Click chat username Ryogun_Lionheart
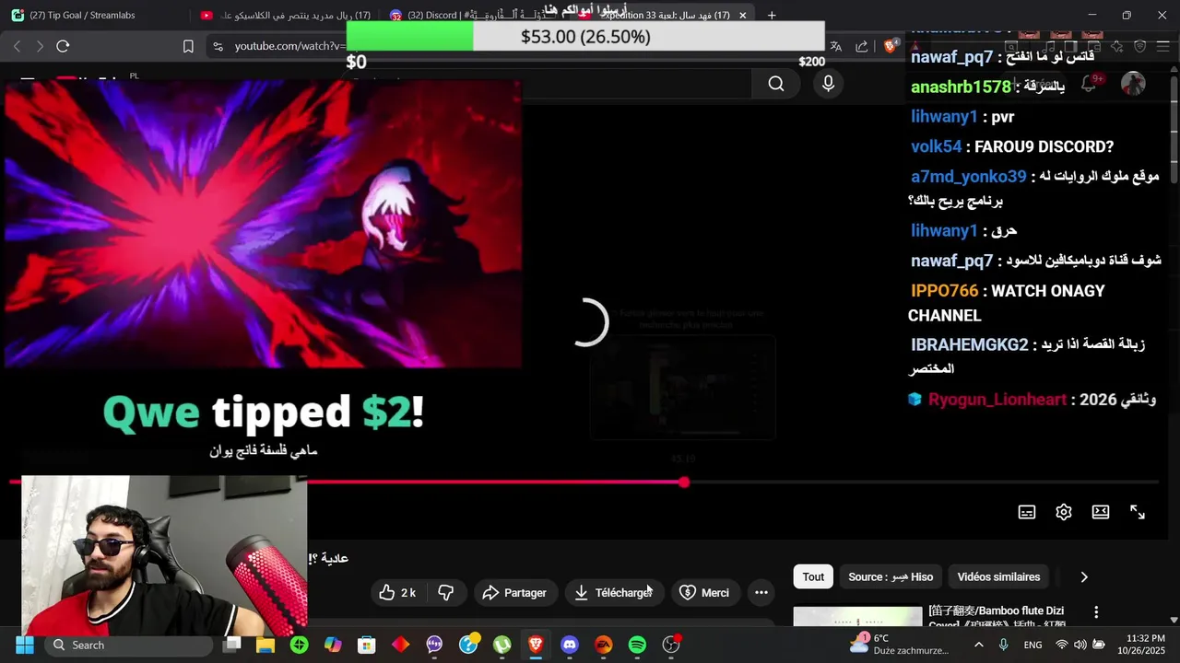The image size is (1180, 663). point(997,400)
